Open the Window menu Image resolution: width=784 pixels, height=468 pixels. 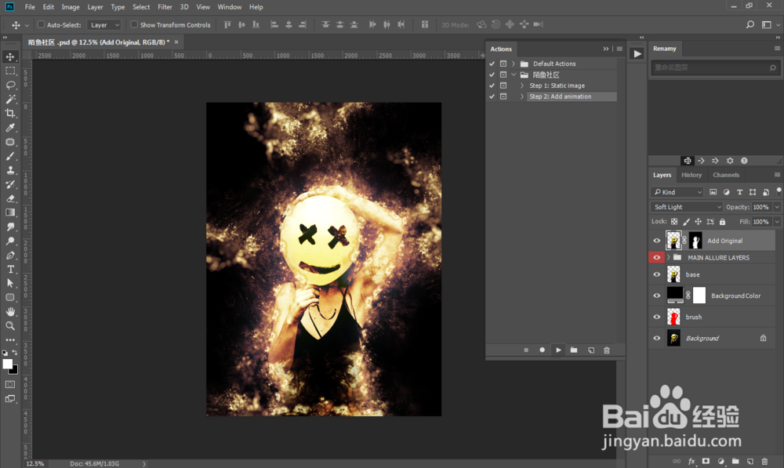coord(230,7)
